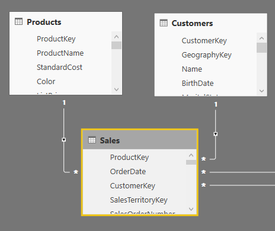Image resolution: width=275 pixels, height=231 pixels.
Task: Click the Sales table icon
Action: (x=92, y=140)
